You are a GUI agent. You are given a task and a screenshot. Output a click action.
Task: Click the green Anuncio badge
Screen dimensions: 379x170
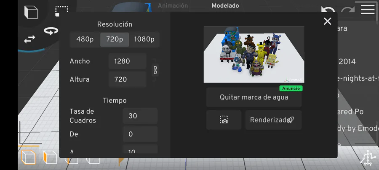[x=291, y=89]
